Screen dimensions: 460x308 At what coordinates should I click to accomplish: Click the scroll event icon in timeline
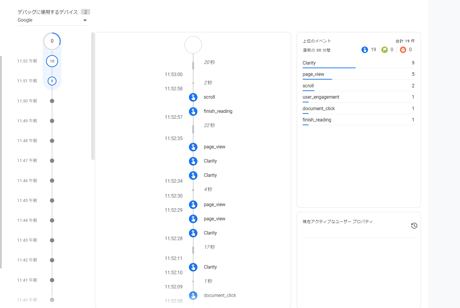(193, 97)
